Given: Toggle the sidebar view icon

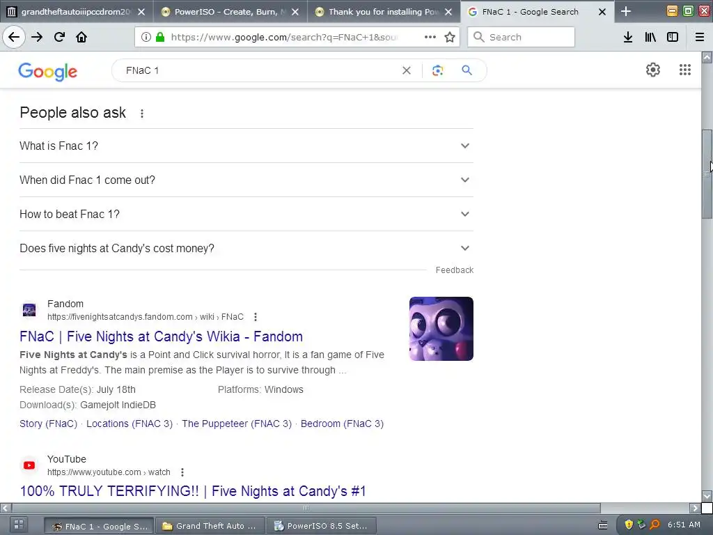Looking at the screenshot, I should tap(673, 37).
